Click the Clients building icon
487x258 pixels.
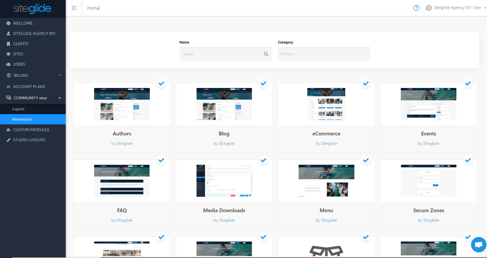(x=8, y=44)
